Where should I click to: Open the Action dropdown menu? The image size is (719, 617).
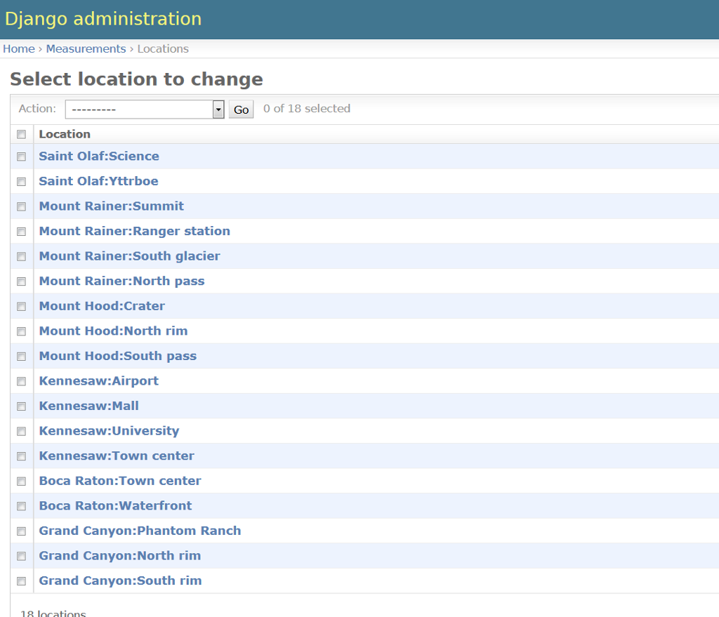pyautogui.click(x=145, y=109)
